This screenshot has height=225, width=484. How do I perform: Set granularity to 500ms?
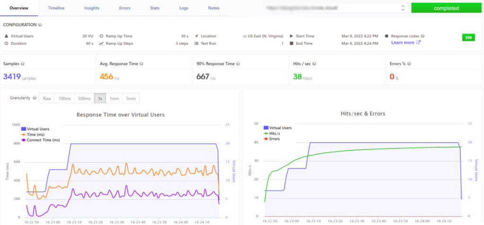(x=84, y=98)
